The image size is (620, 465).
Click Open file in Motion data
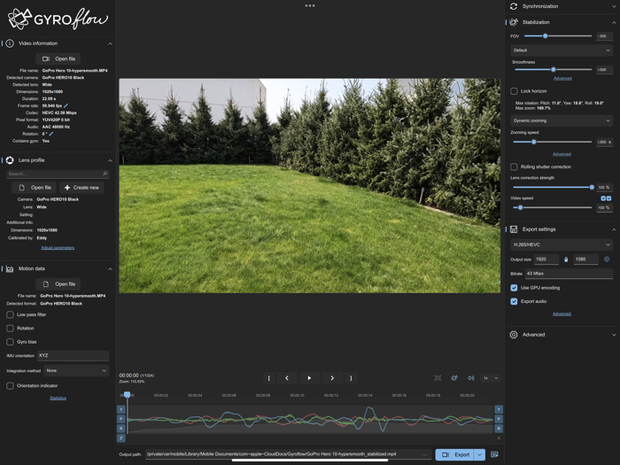click(x=58, y=284)
